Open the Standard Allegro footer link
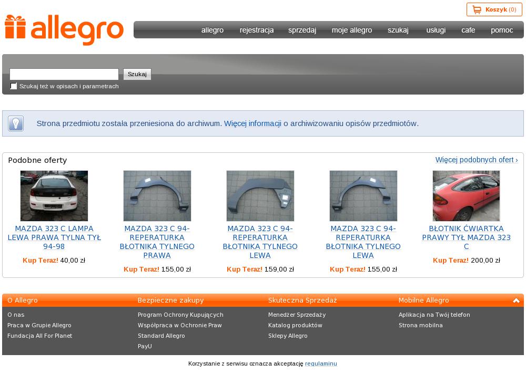The height and width of the screenshot is (374, 526). coord(161,336)
